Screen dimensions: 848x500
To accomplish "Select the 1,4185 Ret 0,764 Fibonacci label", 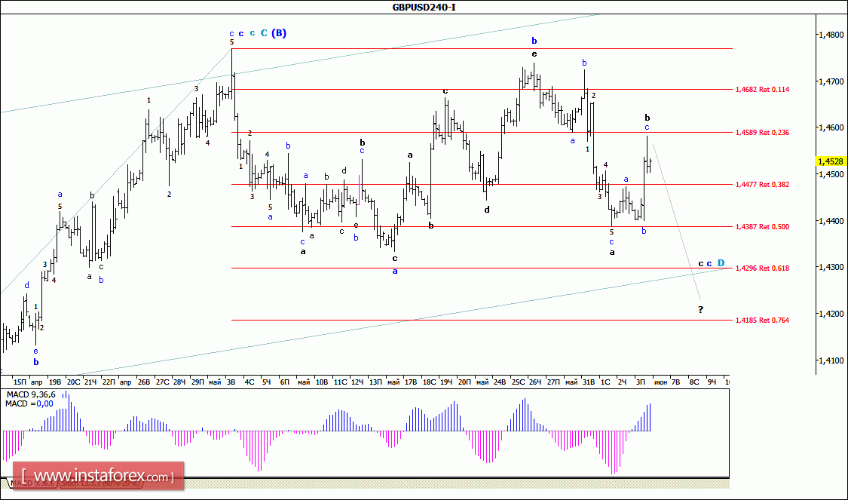I will click(761, 321).
